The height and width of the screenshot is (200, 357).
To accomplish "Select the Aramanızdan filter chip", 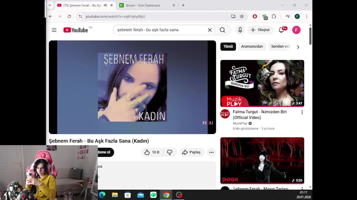I will point(252,47).
